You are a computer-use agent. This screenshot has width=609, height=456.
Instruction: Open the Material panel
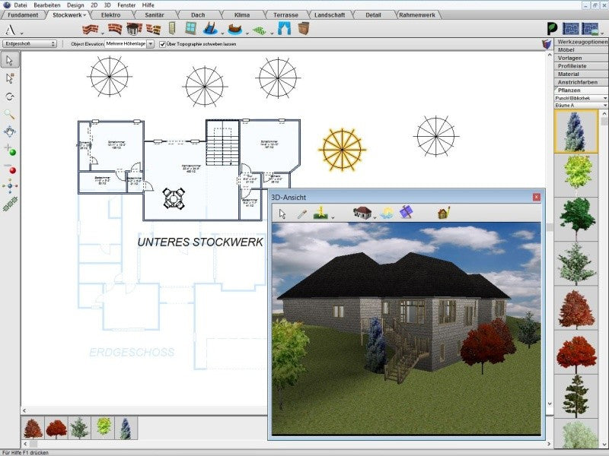click(581, 74)
